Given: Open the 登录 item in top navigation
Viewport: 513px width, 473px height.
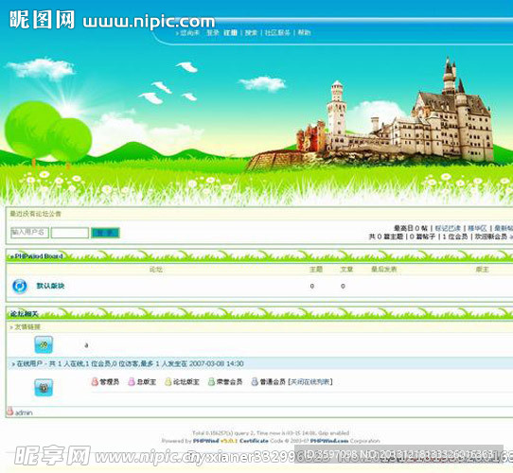Looking at the screenshot, I should coord(213,33).
